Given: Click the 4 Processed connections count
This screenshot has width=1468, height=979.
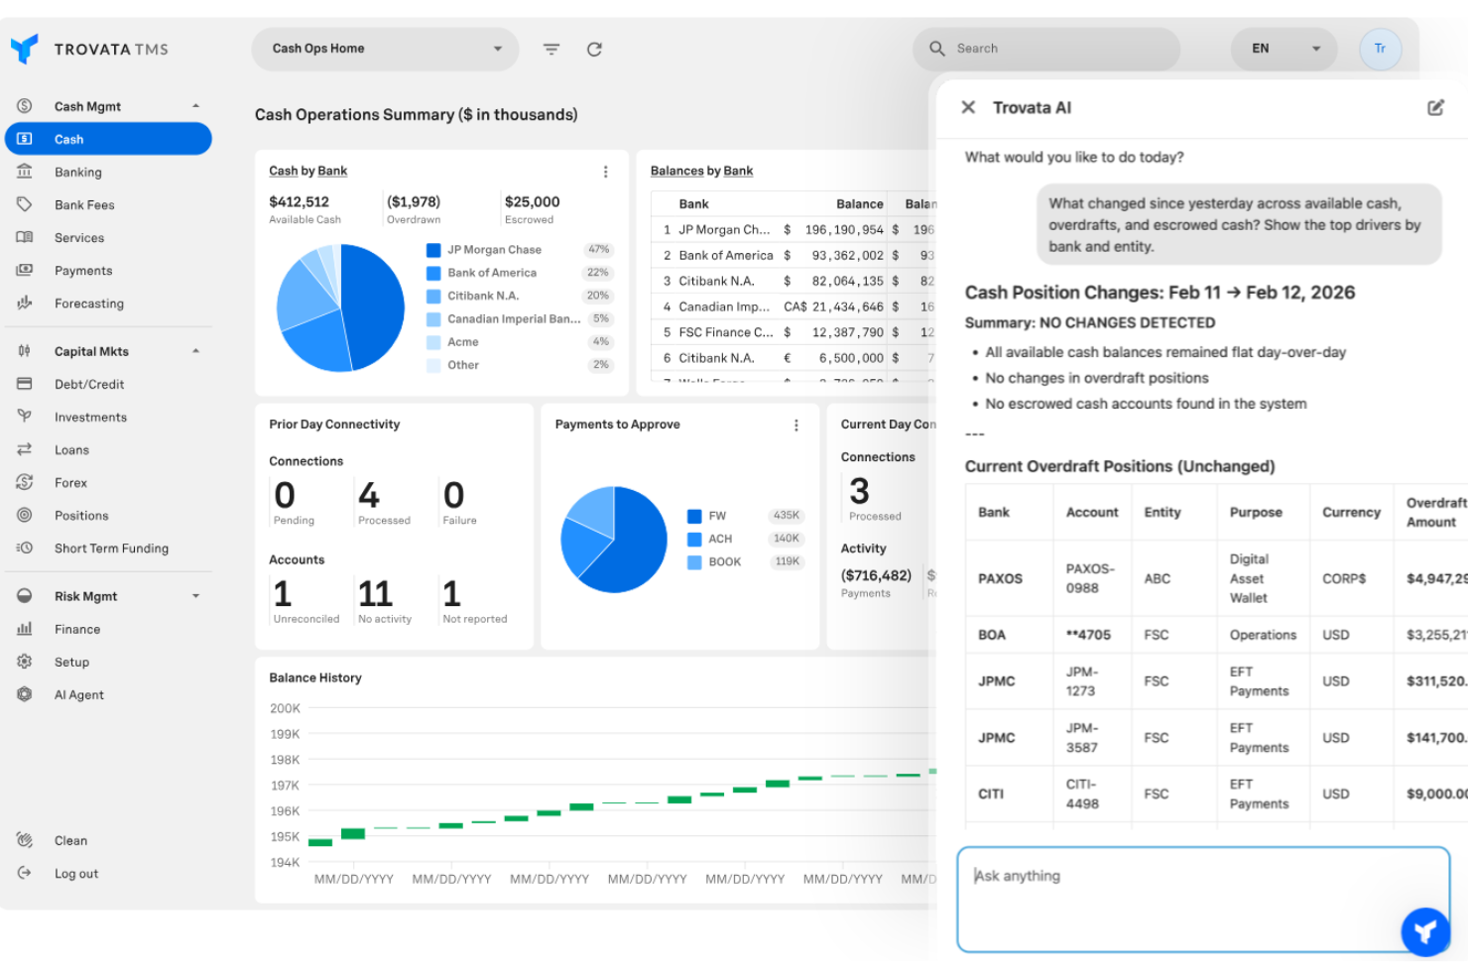Looking at the screenshot, I should [369, 494].
